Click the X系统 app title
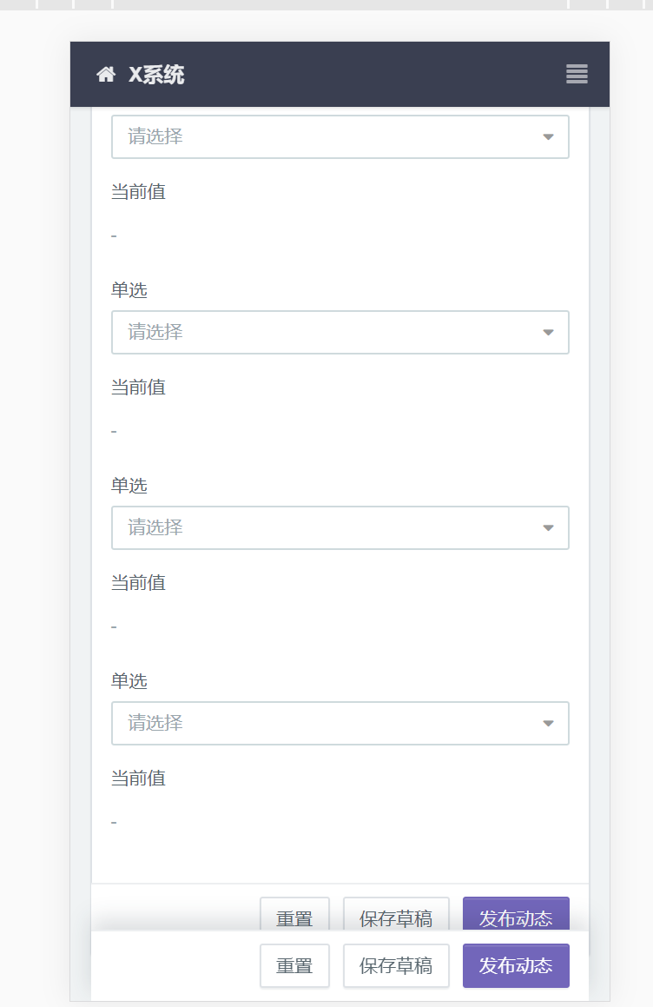Viewport: 653px width, 1007px height. 156,75
